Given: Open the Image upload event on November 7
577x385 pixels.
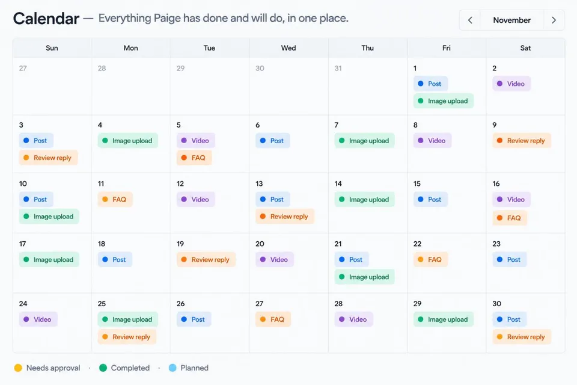Looking at the screenshot, I should pos(364,140).
